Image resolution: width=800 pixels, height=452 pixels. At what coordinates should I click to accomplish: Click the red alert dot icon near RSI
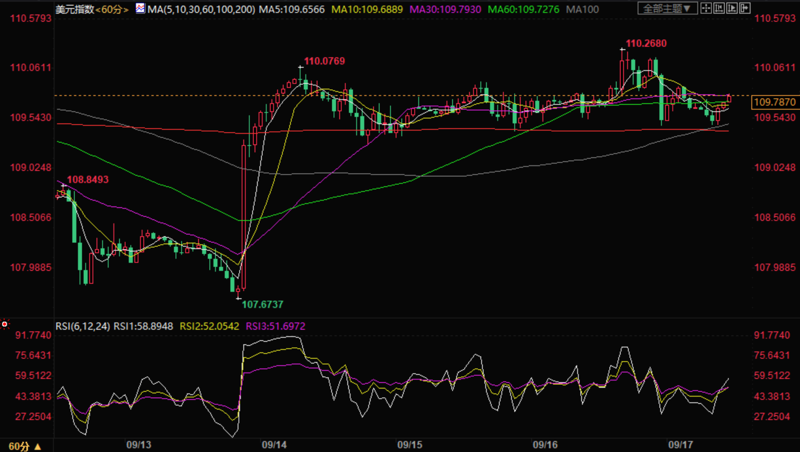5,324
